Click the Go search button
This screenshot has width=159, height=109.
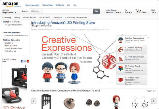(97, 11)
